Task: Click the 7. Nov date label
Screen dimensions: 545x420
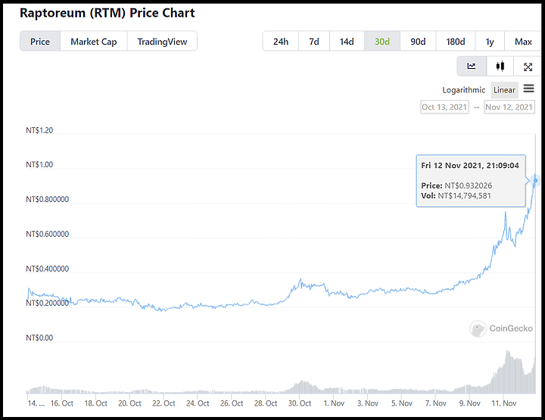Action: tap(435, 403)
